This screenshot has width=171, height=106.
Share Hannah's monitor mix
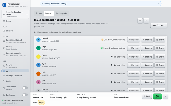[160, 39]
